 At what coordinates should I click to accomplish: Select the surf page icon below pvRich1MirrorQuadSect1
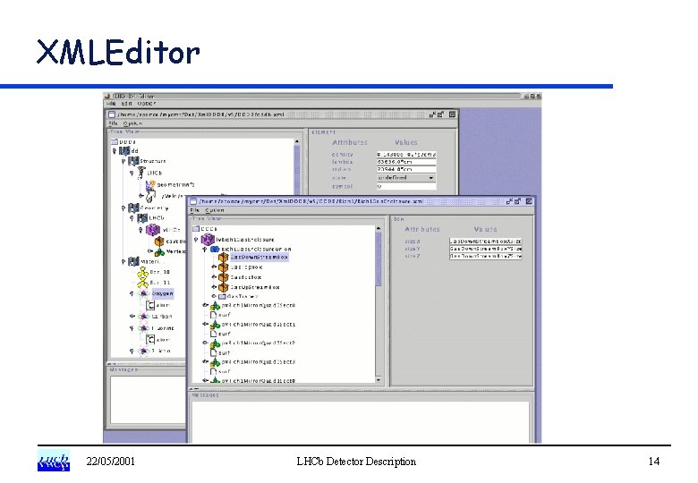214,334
